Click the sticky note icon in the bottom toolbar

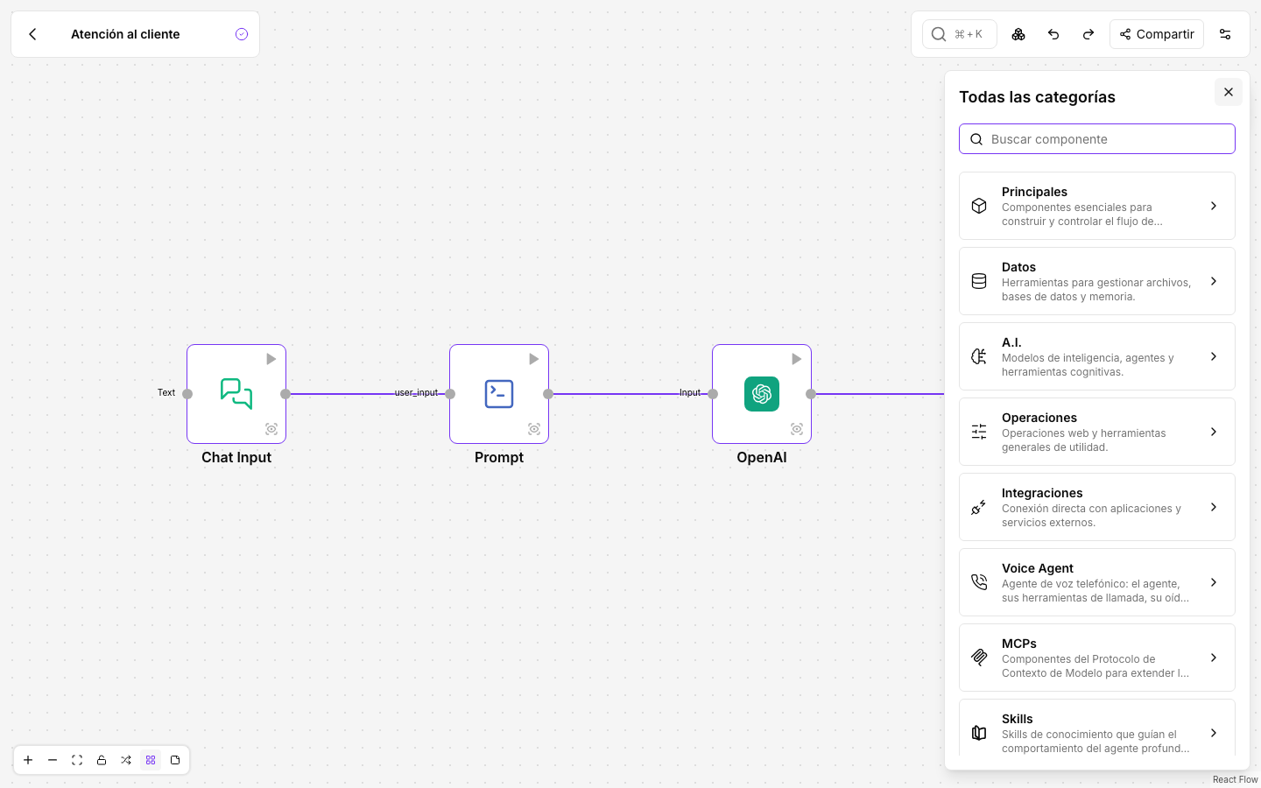pos(175,760)
